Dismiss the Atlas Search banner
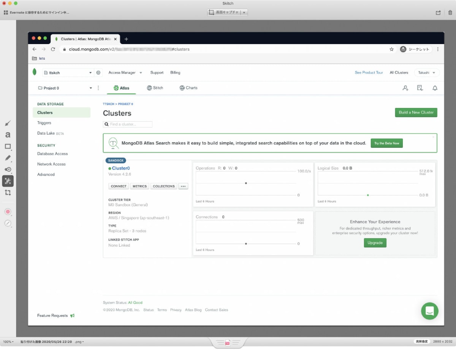Image resolution: width=456 pixels, height=350 pixels. pos(433,137)
